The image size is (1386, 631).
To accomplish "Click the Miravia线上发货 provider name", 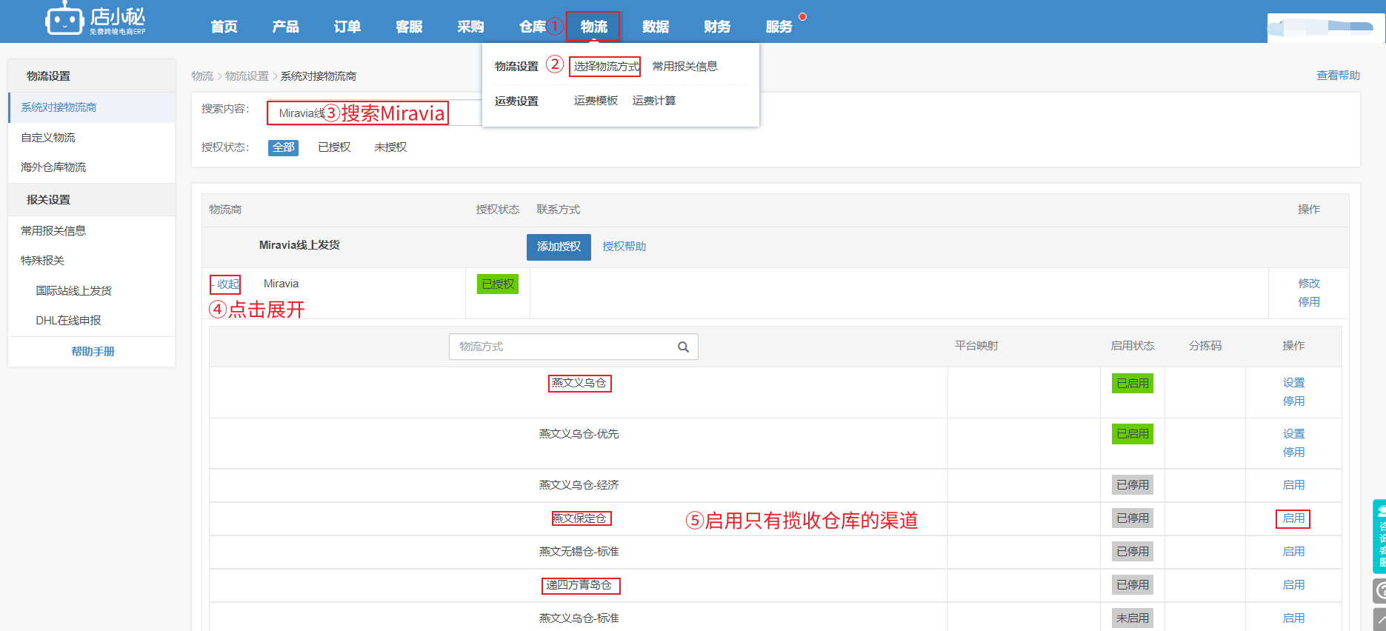I will tap(299, 245).
